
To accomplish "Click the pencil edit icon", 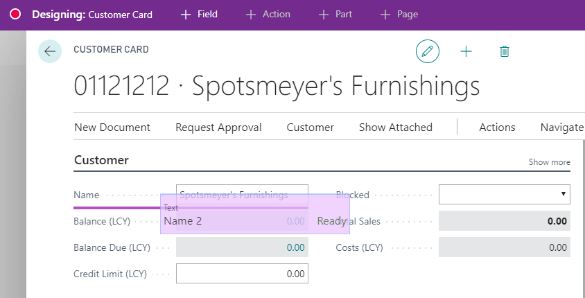I will click(x=428, y=51).
